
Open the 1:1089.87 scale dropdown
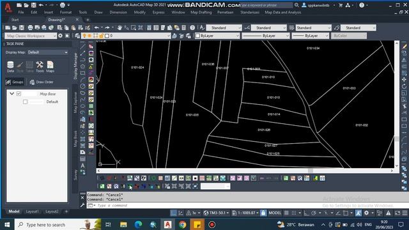(x=245, y=213)
